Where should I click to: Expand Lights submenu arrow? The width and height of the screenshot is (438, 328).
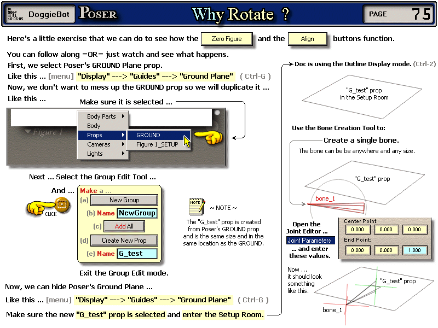[123, 154]
